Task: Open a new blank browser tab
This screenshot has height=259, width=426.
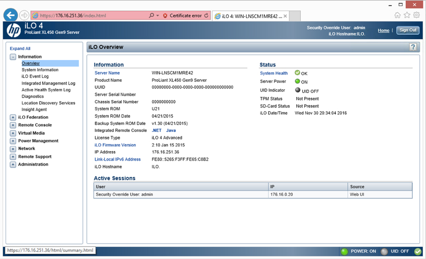Action: tap(295, 16)
